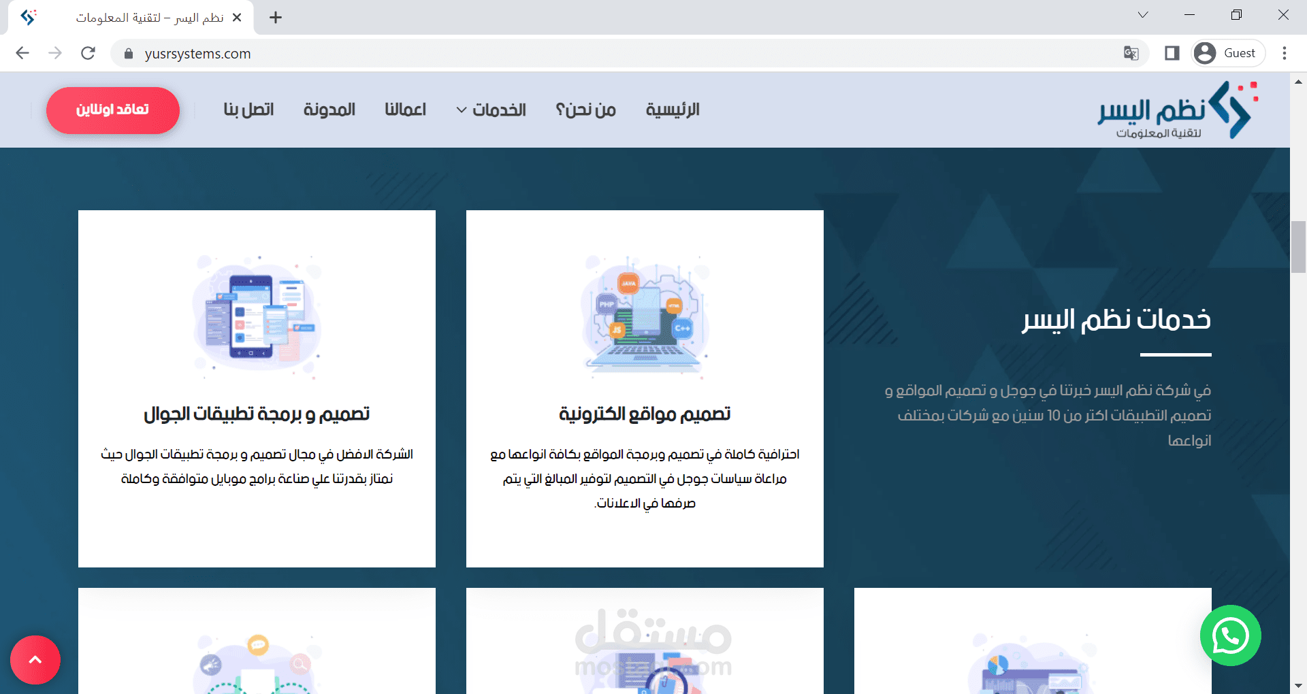Click the green WhatsApp chat icon
1307x694 pixels.
1230,635
